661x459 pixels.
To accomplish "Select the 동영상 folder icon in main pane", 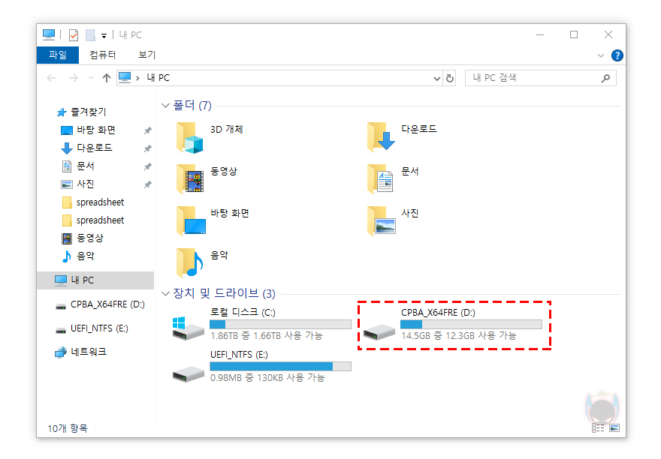I will pos(190,179).
